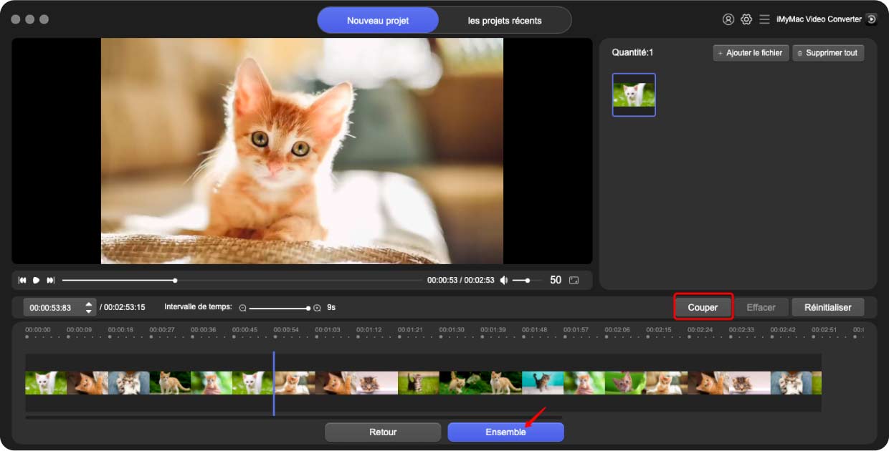Adjust the video playback progress slider
889x451 pixels.
coord(242,280)
